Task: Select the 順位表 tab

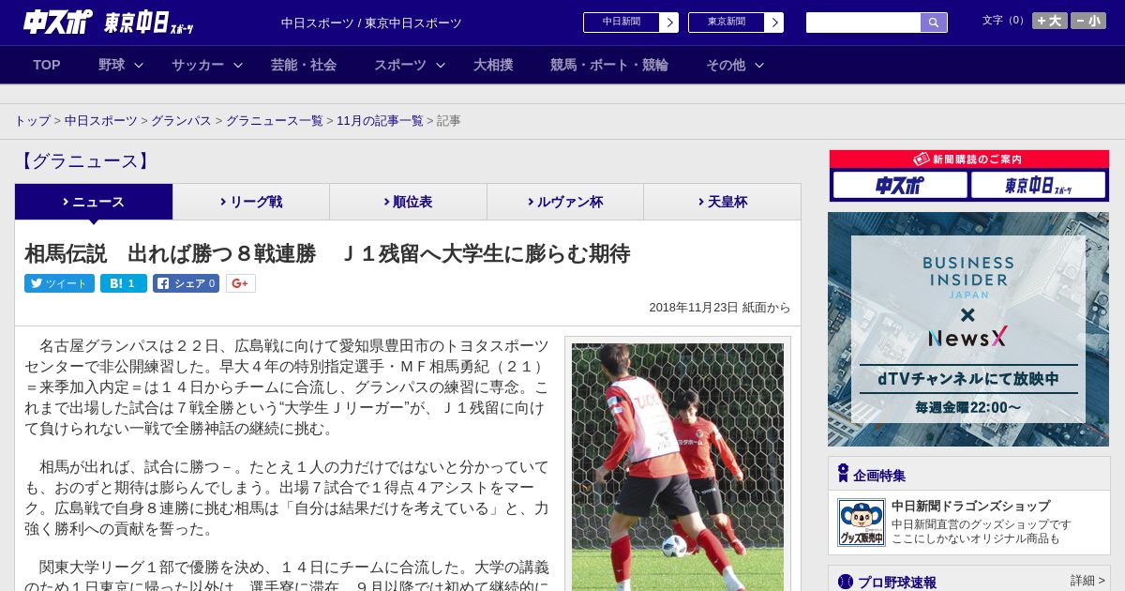Action: point(408,202)
